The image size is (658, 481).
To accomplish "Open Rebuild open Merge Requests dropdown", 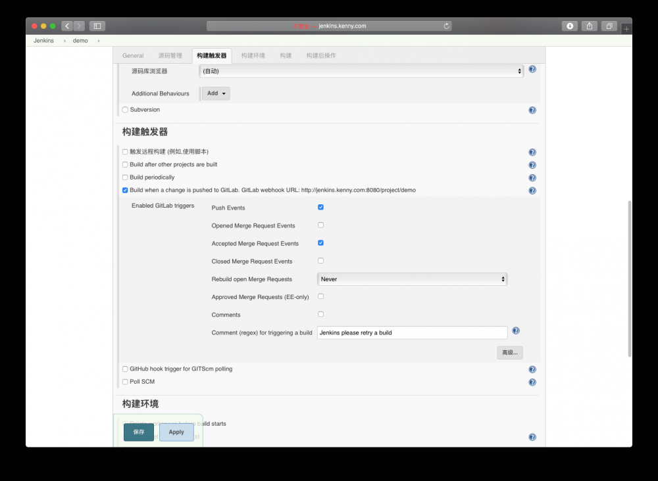I will click(412, 279).
